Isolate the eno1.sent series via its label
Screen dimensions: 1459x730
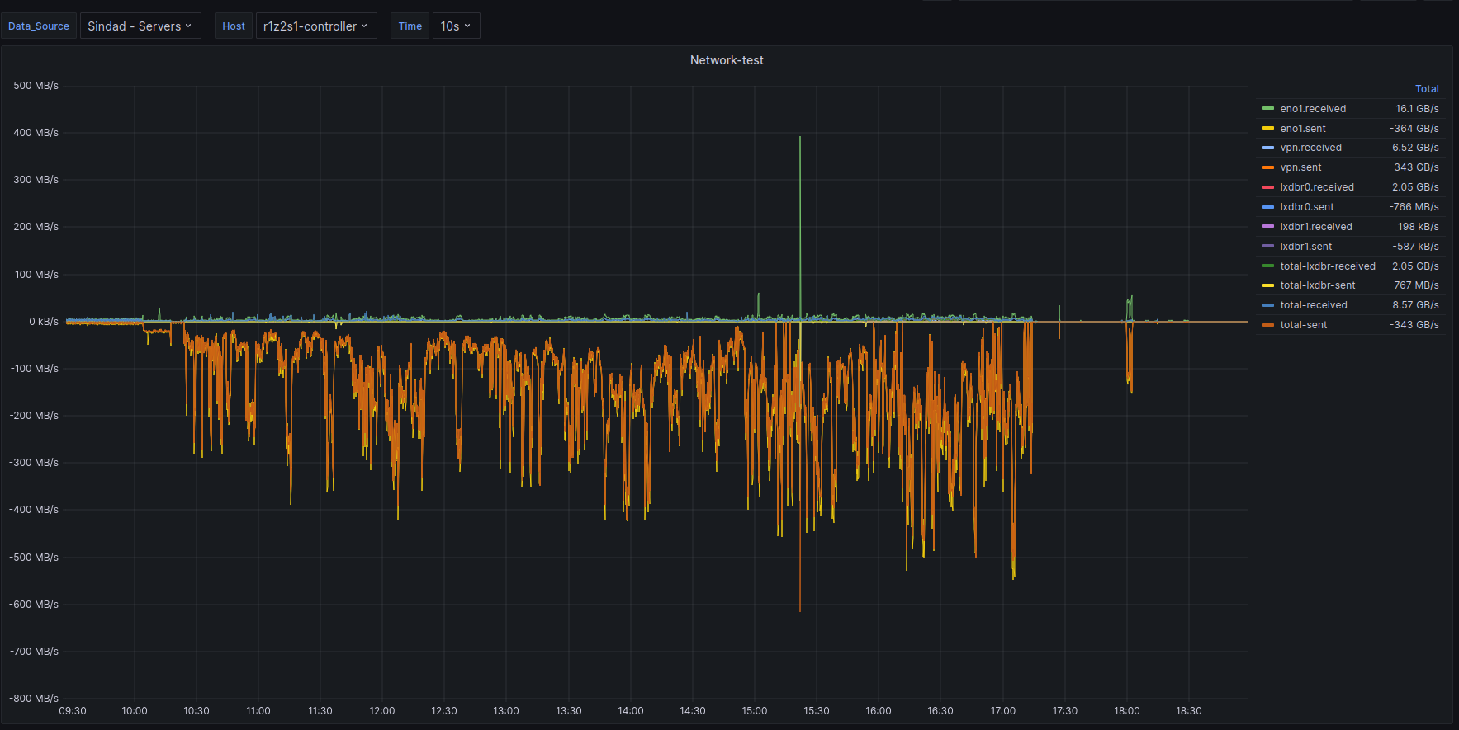[1303, 129]
